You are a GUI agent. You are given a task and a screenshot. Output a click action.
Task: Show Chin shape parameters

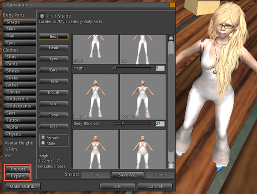[x=54, y=103]
